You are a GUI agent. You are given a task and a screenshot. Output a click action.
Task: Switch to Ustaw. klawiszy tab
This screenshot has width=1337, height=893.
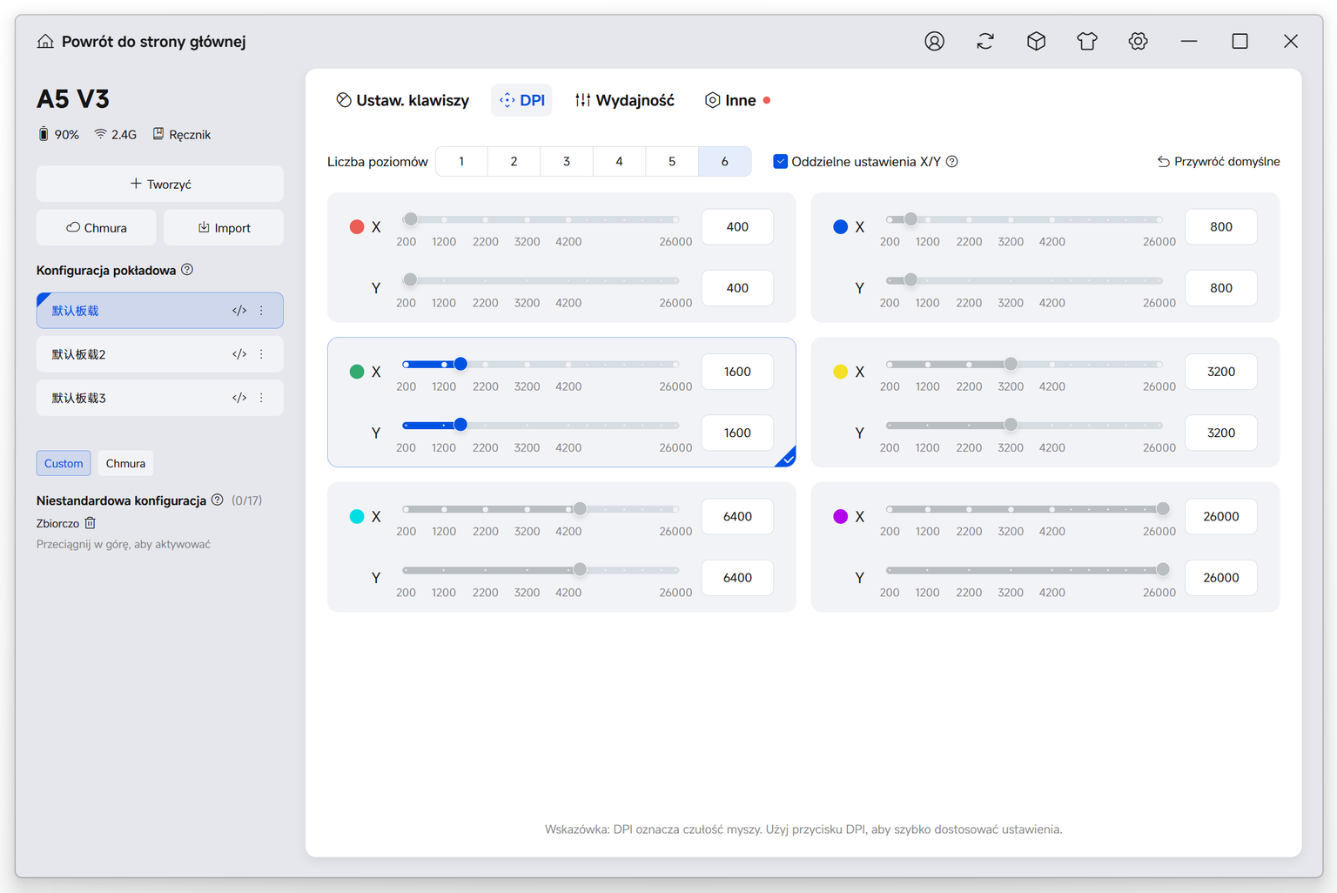(402, 100)
